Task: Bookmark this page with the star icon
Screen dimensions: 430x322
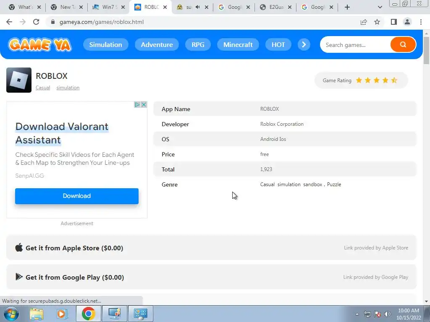Action: pyautogui.click(x=377, y=22)
